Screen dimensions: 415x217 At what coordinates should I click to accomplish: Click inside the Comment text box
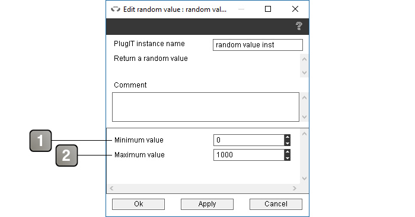206,107
